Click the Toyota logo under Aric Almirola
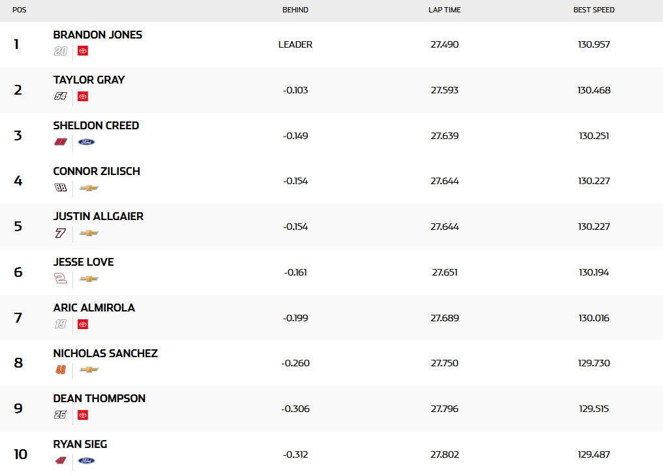The height and width of the screenshot is (476, 663). click(x=83, y=324)
